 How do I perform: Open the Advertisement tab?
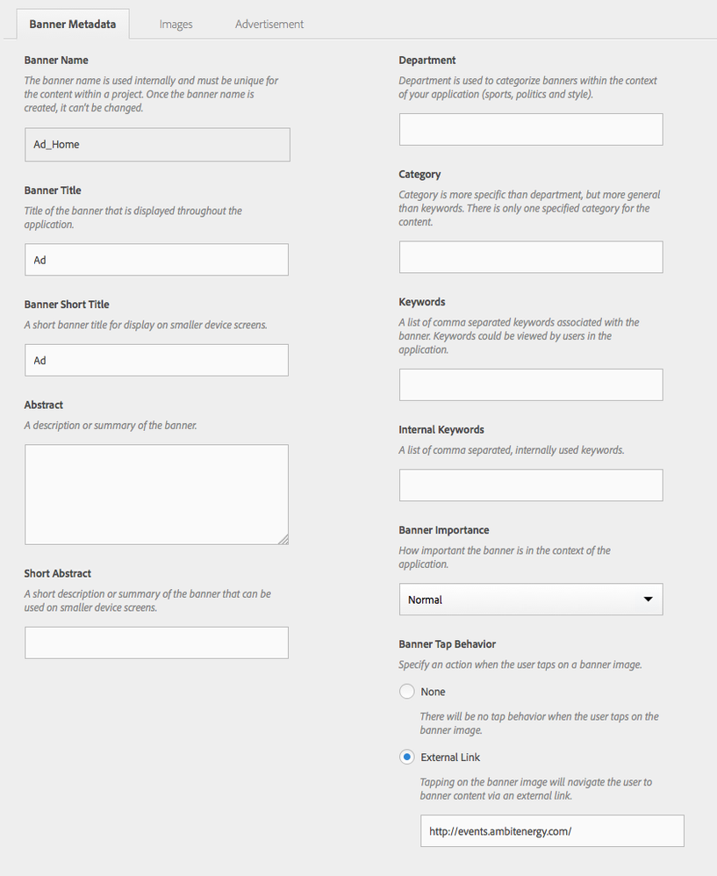(x=269, y=24)
